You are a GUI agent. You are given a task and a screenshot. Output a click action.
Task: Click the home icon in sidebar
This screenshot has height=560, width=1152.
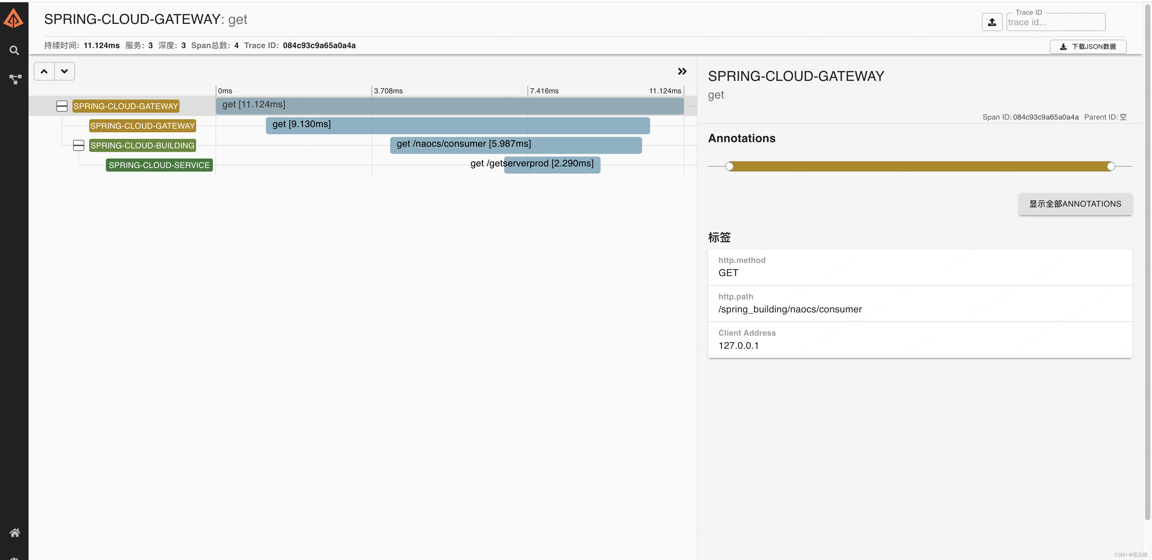15,532
